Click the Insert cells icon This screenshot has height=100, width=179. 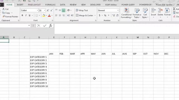(x=154, y=11)
